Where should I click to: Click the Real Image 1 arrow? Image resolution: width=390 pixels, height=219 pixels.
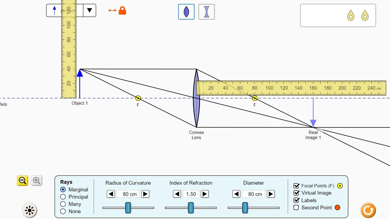(x=313, y=113)
